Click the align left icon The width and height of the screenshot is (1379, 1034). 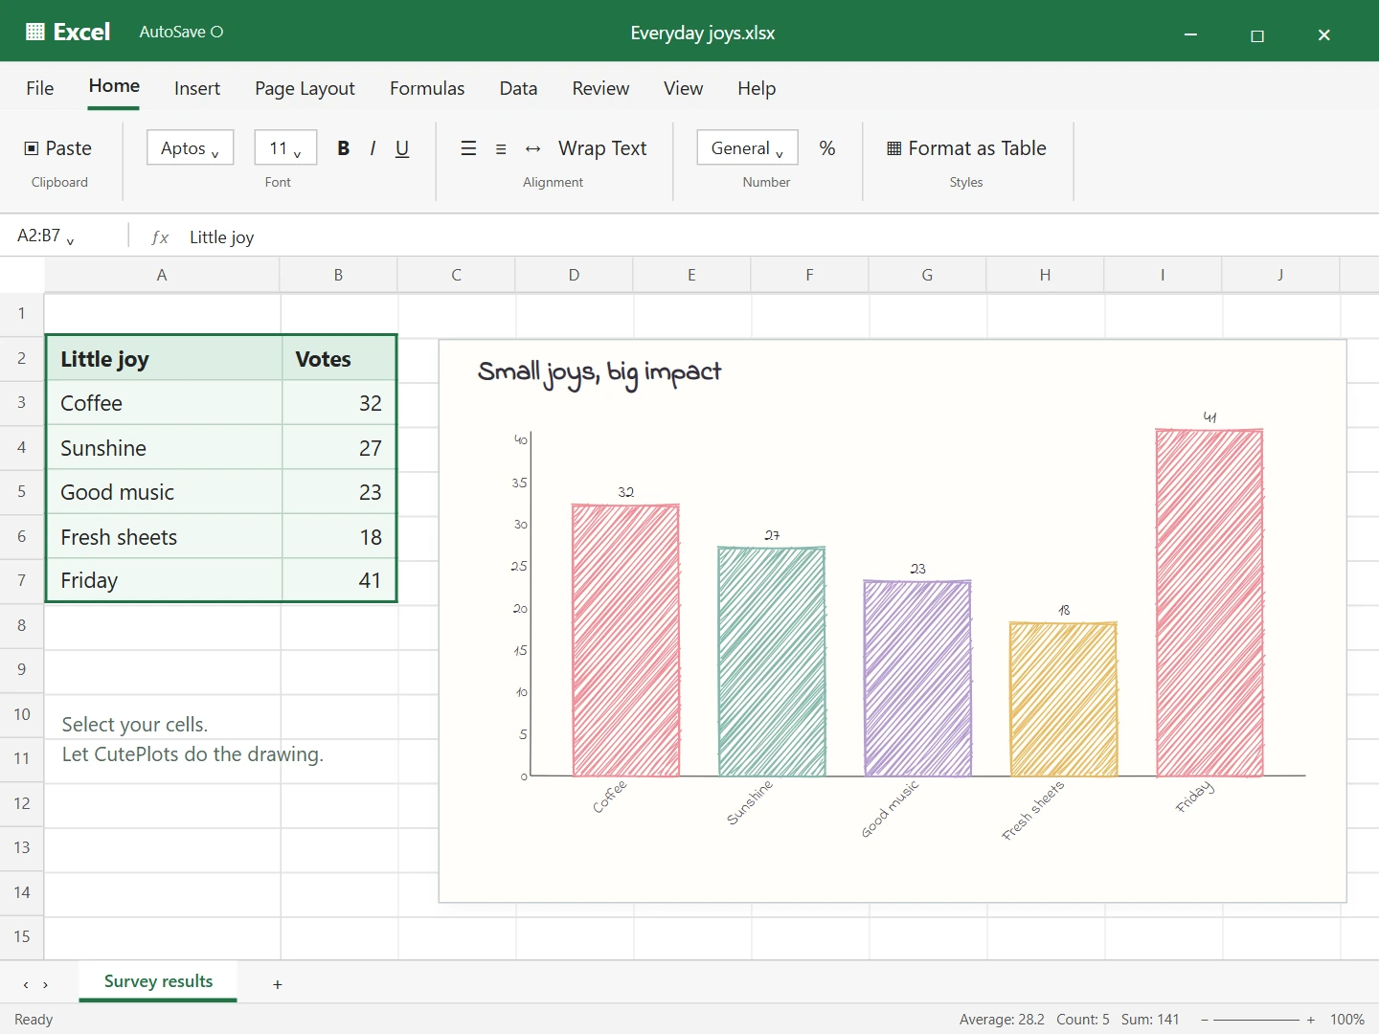(468, 148)
